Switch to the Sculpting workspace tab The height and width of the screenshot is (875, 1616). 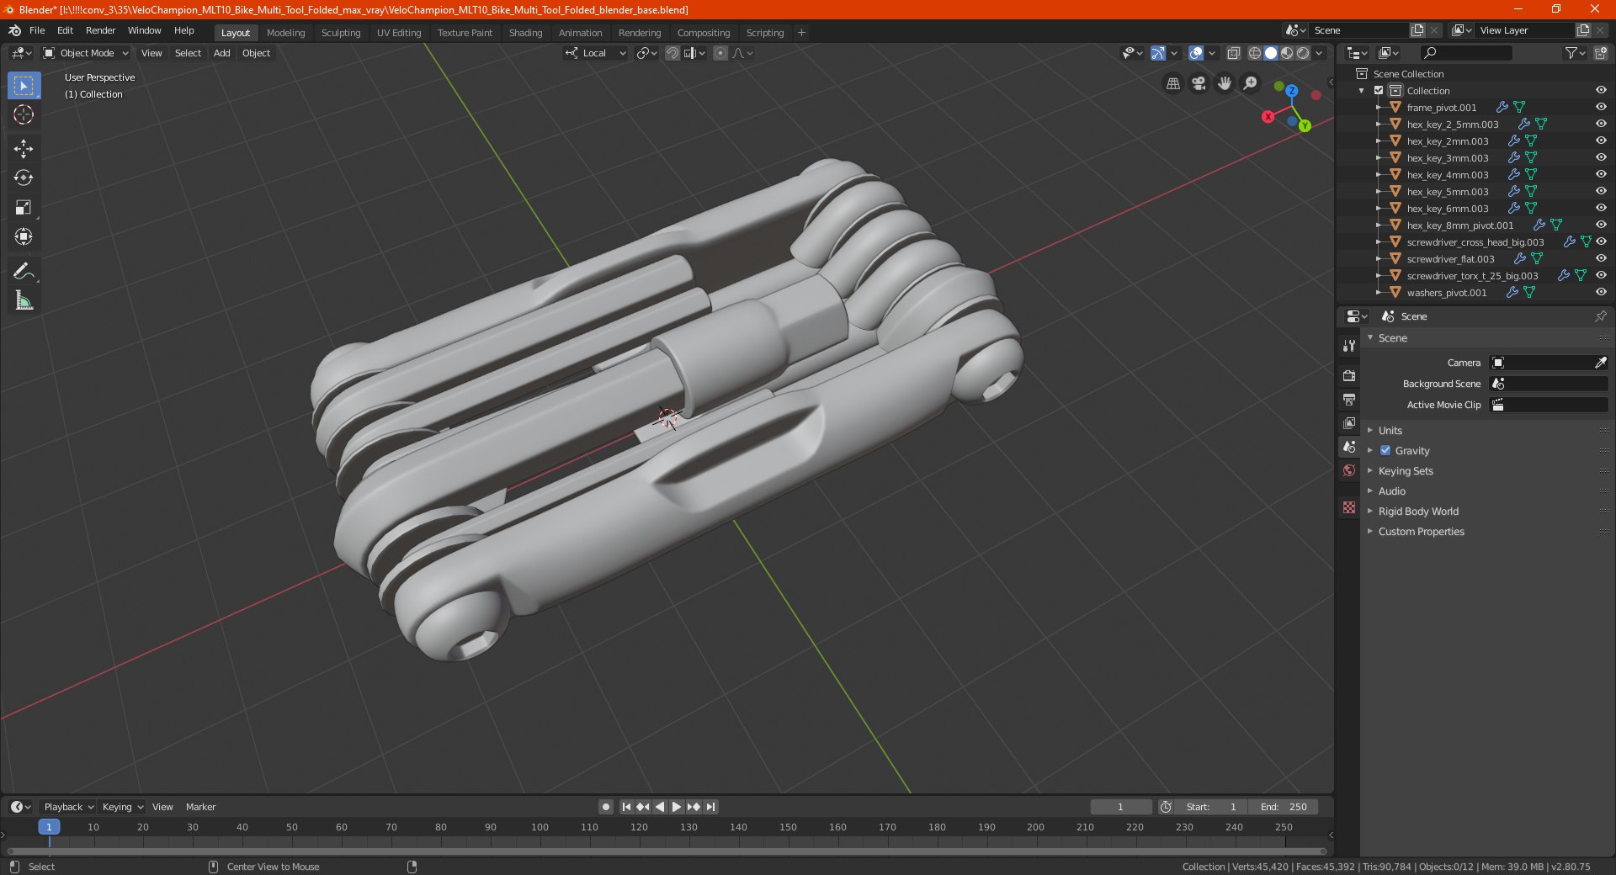(341, 33)
